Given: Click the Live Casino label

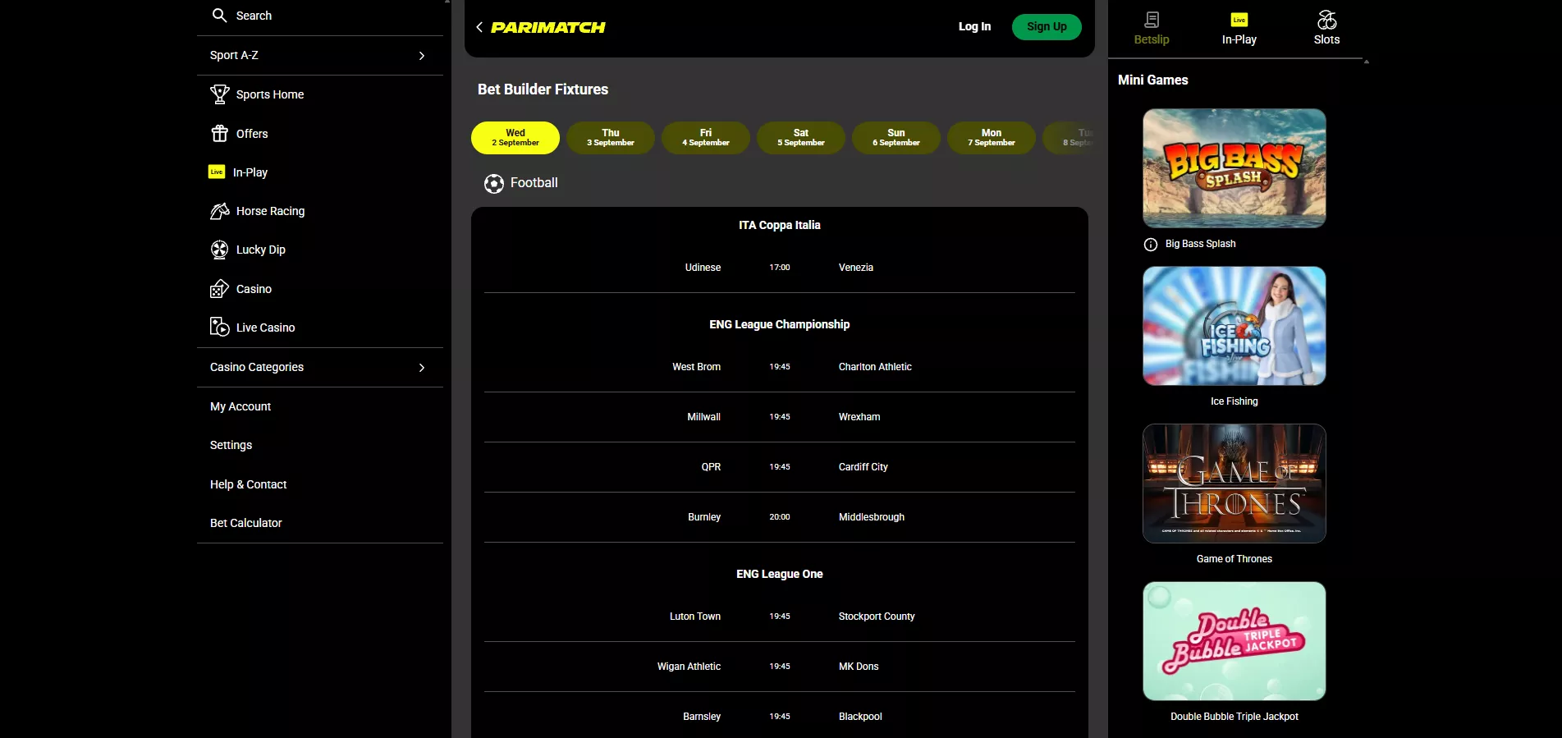Looking at the screenshot, I should (x=265, y=328).
